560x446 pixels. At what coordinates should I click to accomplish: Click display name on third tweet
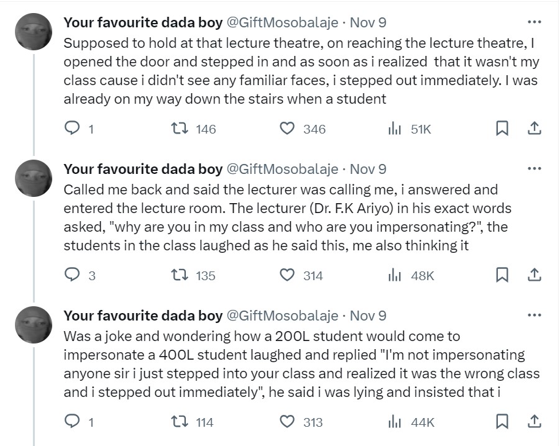tap(143, 316)
